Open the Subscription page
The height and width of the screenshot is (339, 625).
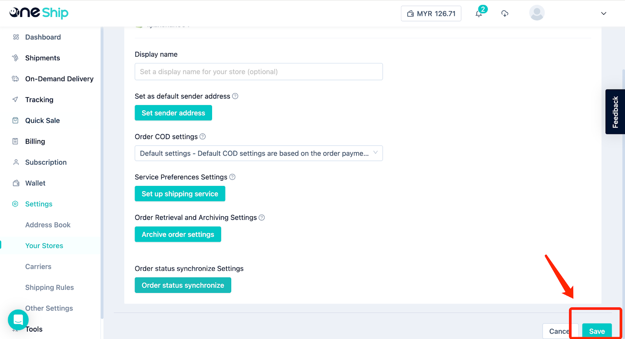click(46, 162)
